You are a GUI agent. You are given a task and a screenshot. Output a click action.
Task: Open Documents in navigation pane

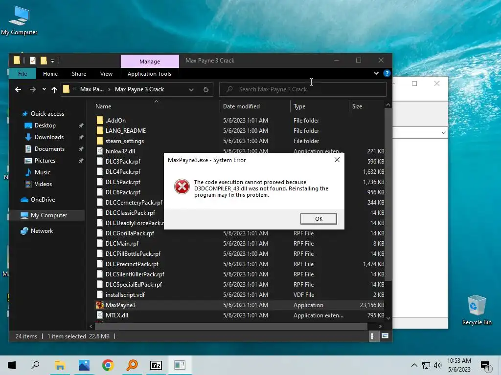click(x=49, y=149)
